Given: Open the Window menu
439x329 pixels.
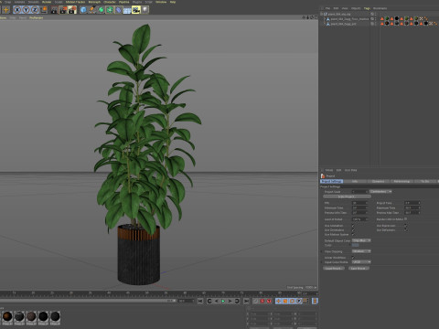Looking at the screenshot, I should coord(161,2).
